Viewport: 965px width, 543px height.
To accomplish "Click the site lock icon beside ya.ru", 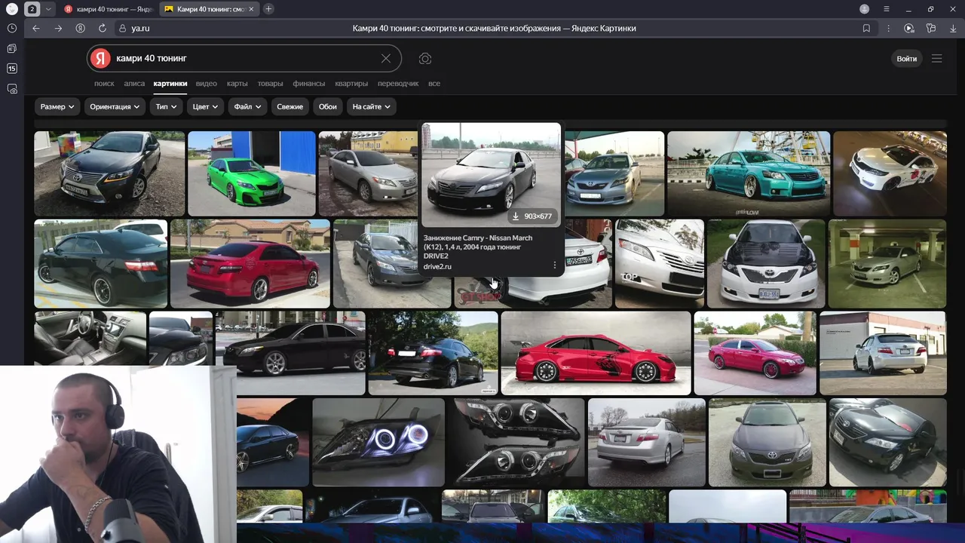I will click(x=122, y=28).
